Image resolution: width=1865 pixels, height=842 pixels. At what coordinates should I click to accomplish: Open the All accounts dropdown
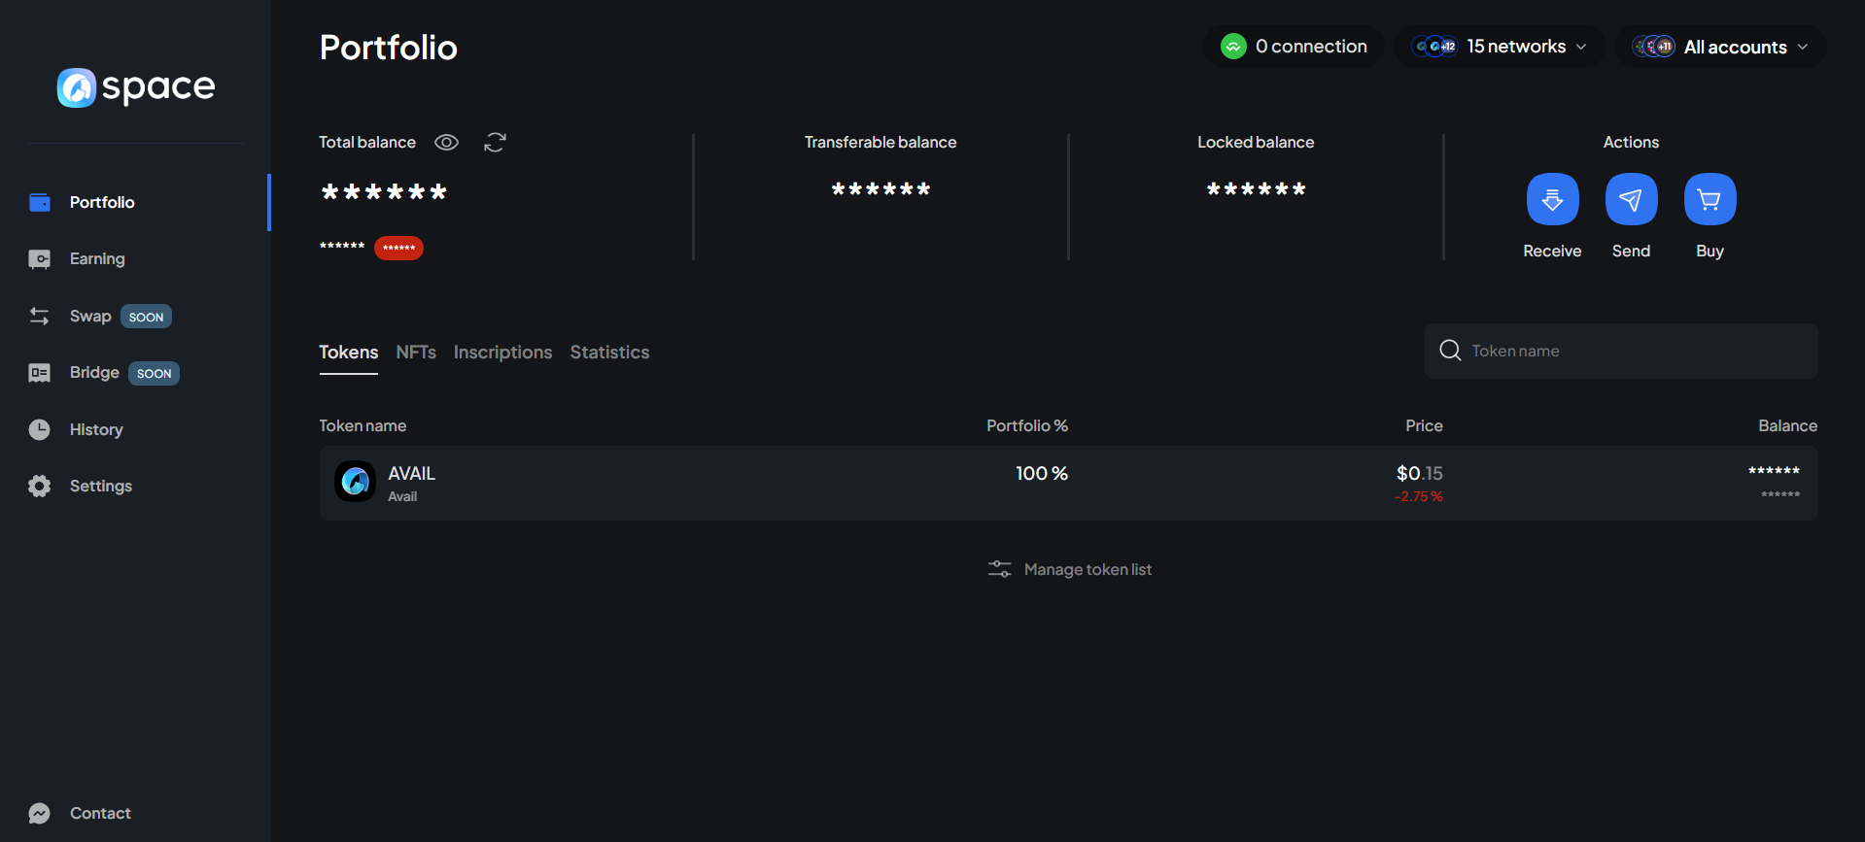coord(1720,47)
